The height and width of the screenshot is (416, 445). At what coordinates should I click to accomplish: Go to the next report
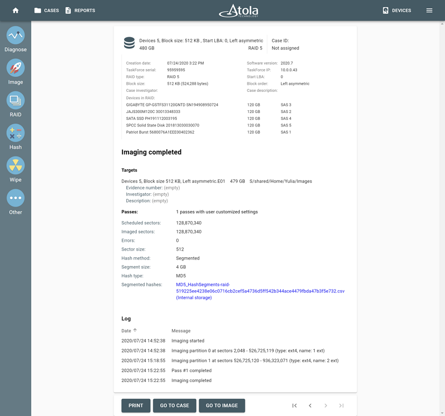tap(326, 405)
